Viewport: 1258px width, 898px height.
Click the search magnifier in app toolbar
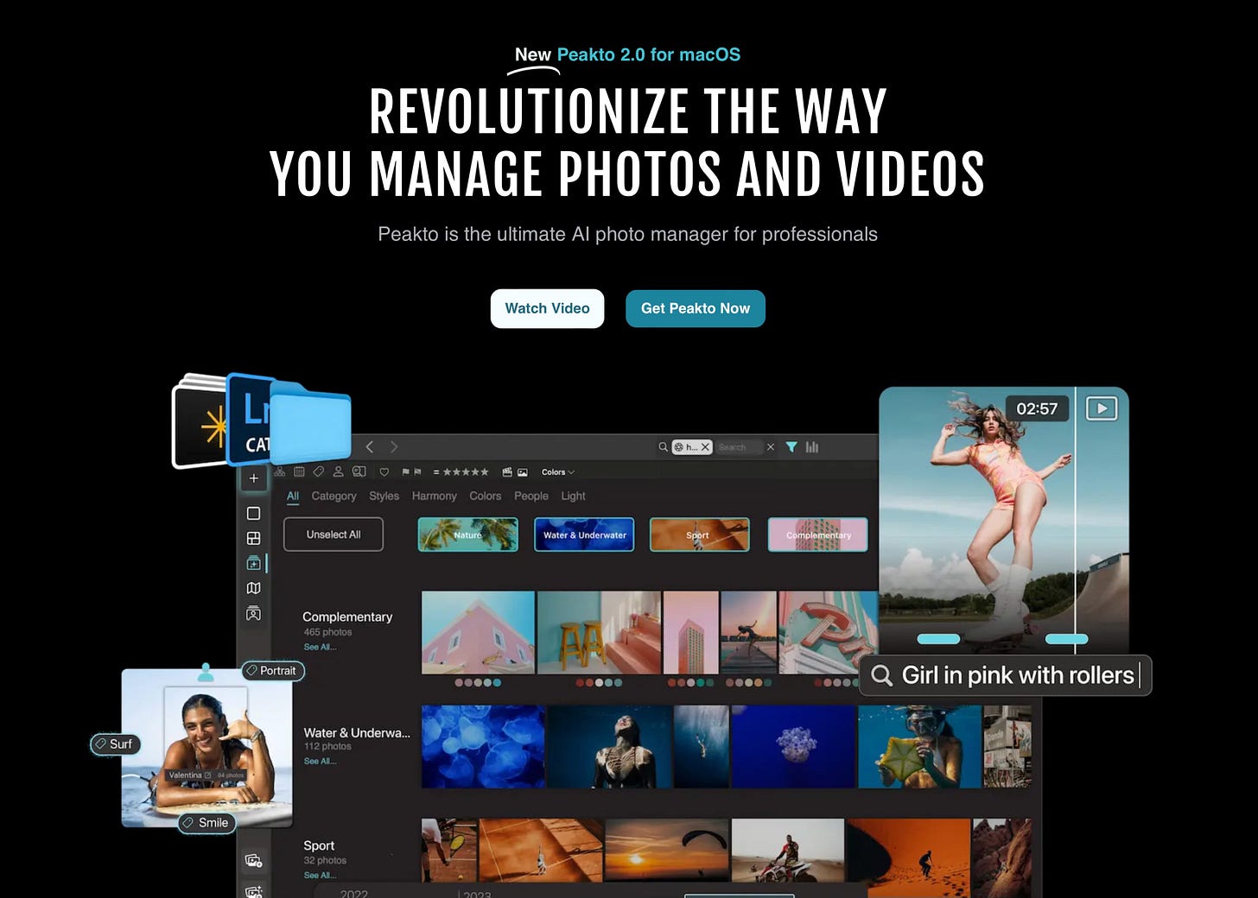(x=663, y=446)
